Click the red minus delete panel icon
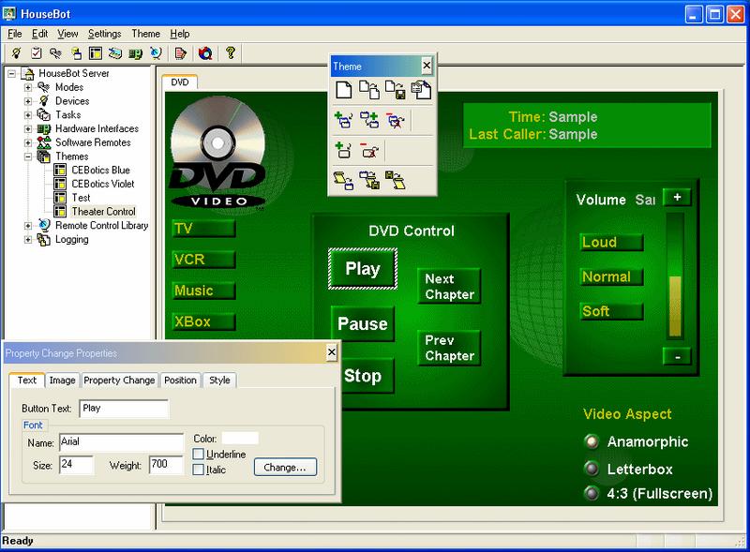This screenshot has height=552, width=750. click(395, 120)
